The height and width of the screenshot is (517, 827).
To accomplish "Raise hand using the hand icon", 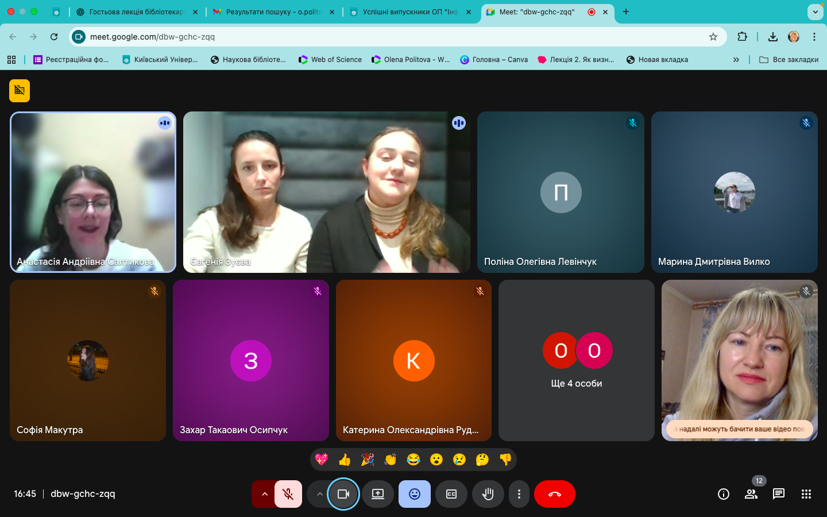I will coord(488,494).
